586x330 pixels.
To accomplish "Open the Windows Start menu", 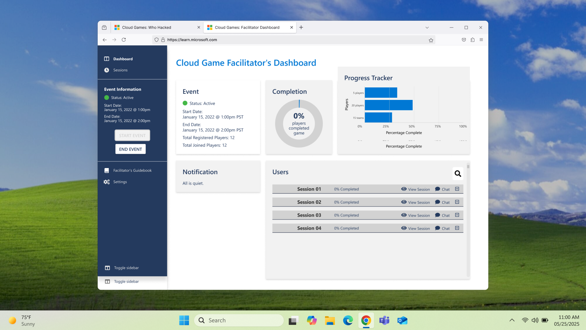I will click(x=184, y=320).
